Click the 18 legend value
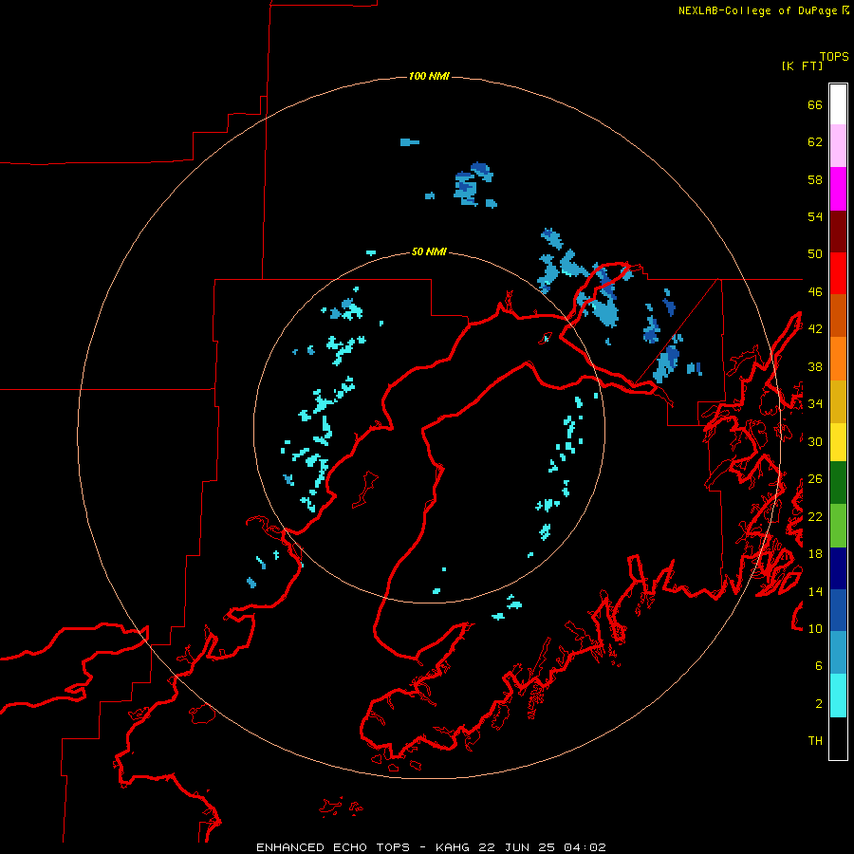Viewport: 854px width, 854px height. tap(815, 554)
